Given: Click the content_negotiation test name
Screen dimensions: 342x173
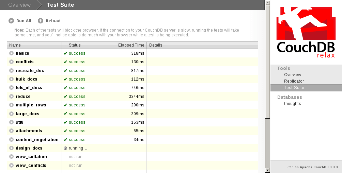Looking at the screenshot, I should [37, 139].
